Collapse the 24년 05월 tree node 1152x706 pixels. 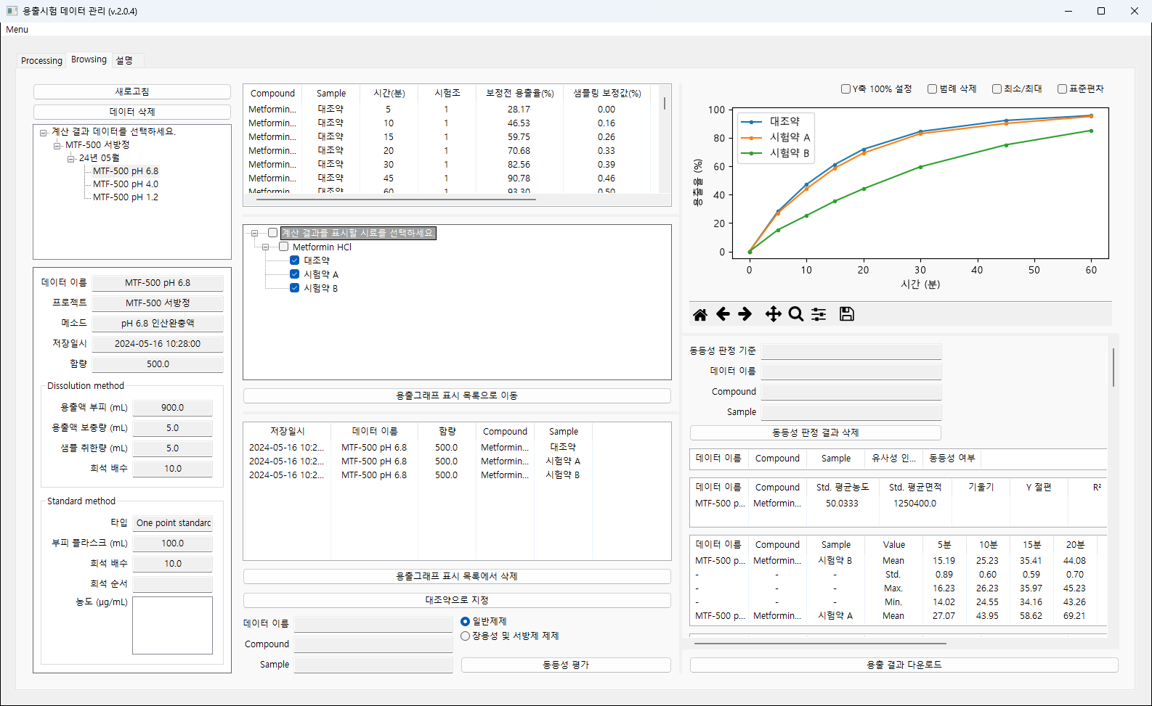71,158
